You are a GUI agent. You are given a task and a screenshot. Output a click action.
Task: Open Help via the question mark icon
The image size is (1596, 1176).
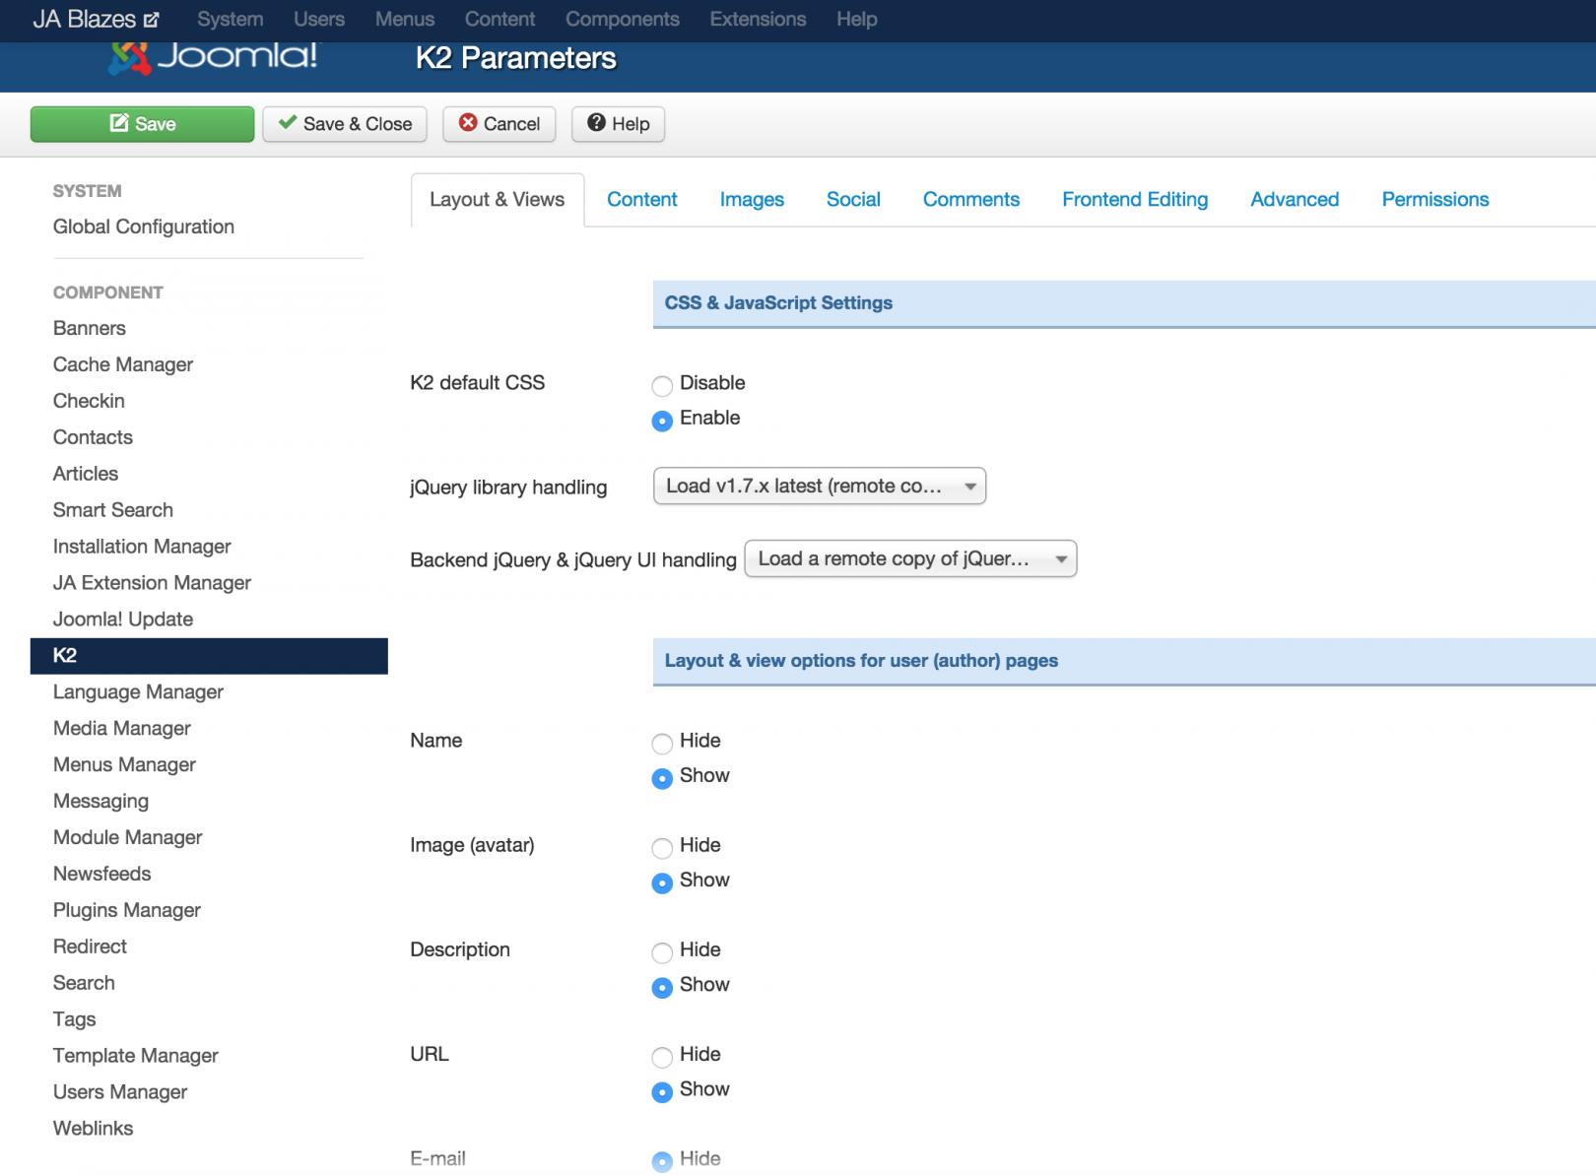coord(596,123)
